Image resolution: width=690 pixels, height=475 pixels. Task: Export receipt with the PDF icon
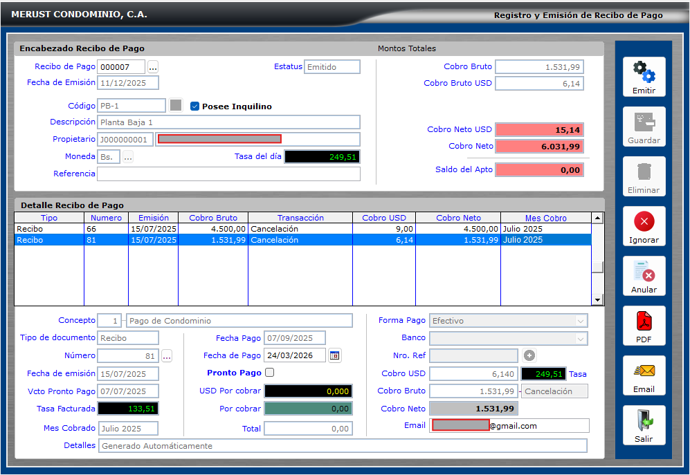(644, 321)
